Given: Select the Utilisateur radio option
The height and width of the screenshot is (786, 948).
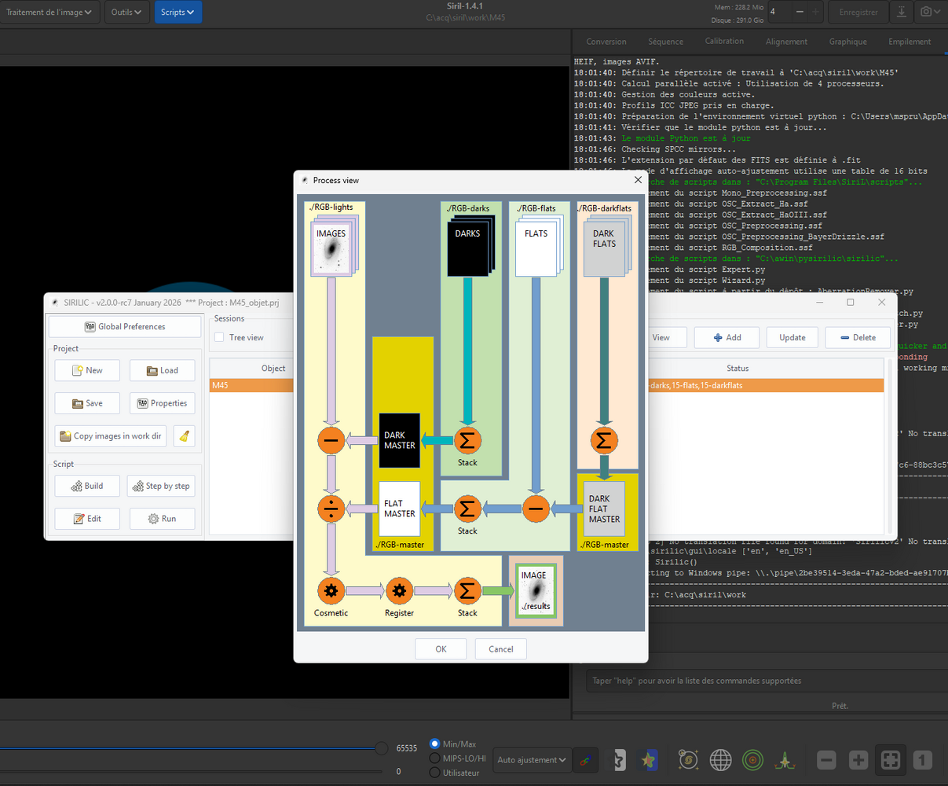Looking at the screenshot, I should coord(435,773).
